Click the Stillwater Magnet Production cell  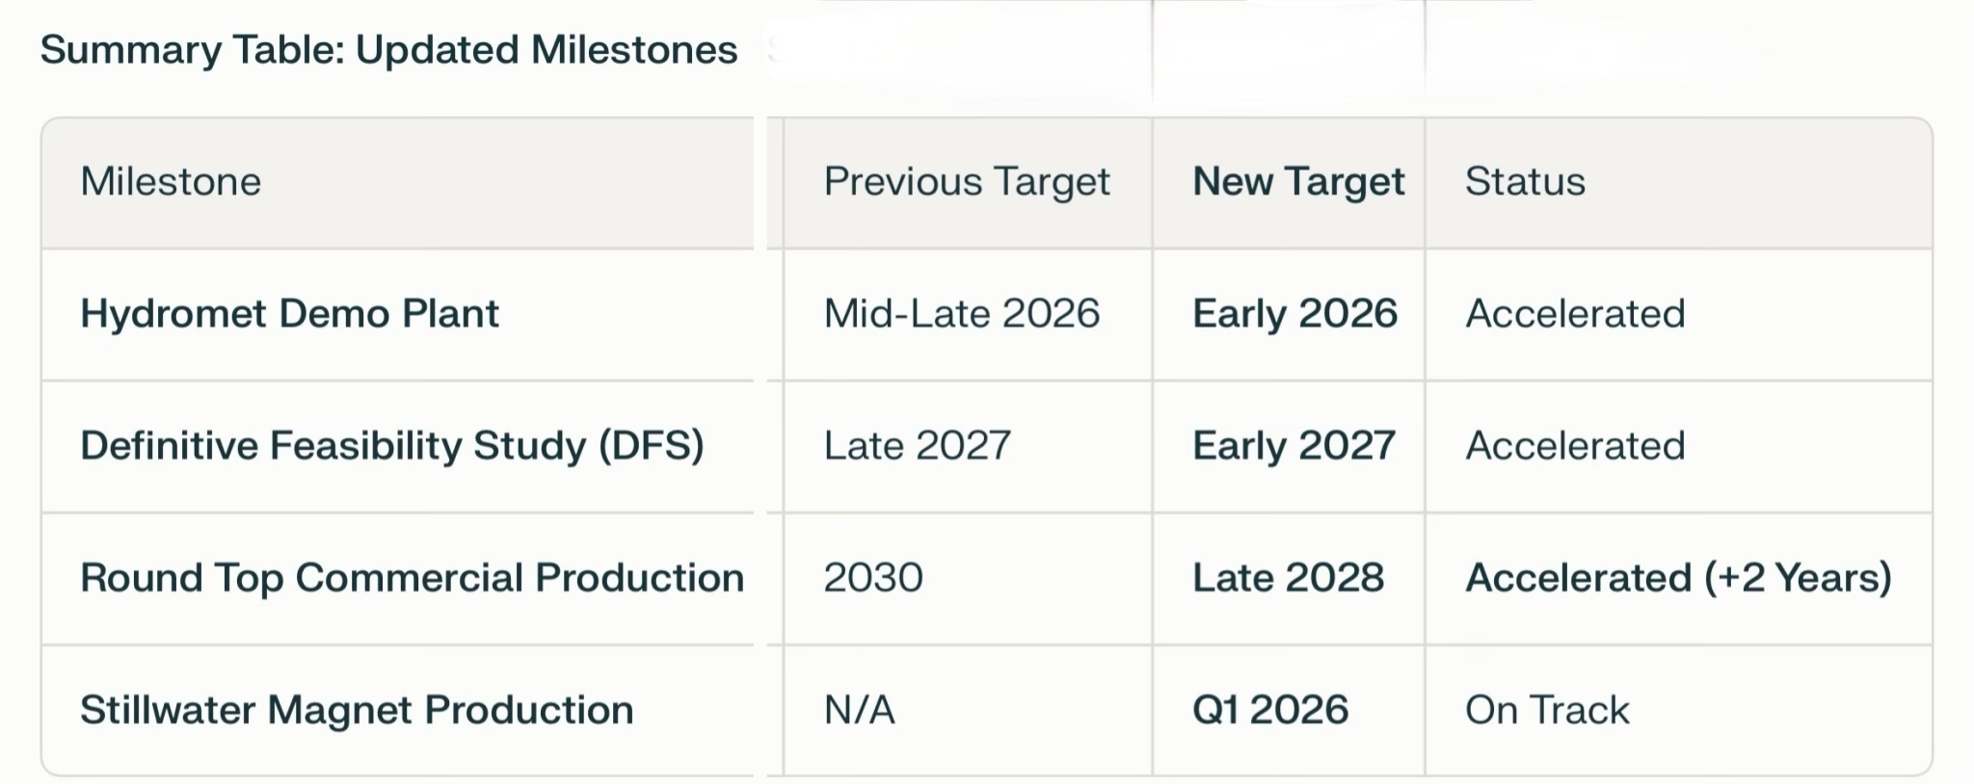357,710
